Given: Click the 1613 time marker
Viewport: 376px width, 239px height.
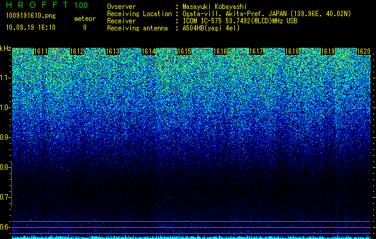Looking at the screenshot, I should (x=113, y=51).
